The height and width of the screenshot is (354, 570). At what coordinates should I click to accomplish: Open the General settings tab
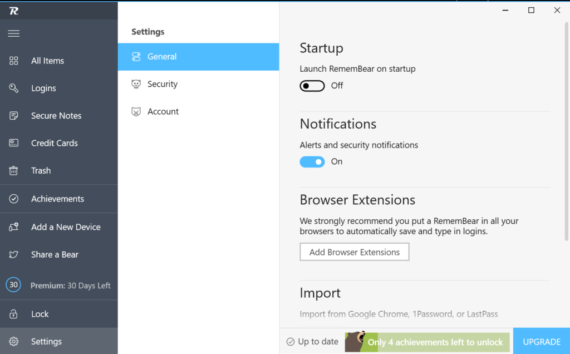coord(199,57)
